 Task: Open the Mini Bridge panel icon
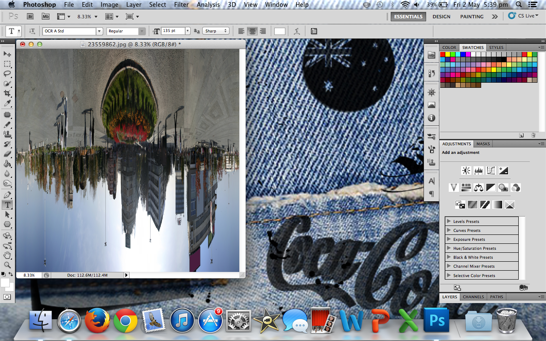431,55
